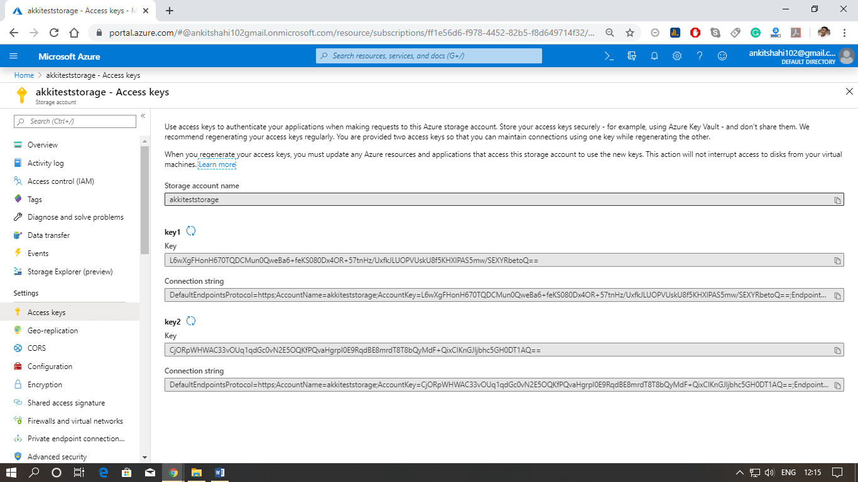The width and height of the screenshot is (858, 482).
Task: Open Firewalls and virtual networks
Action: [x=75, y=421]
